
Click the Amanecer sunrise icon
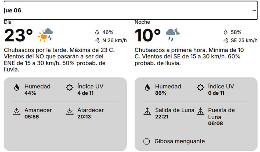coord(17,112)
